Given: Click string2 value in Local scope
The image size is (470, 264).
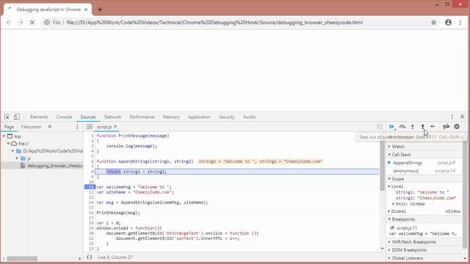Looking at the screenshot, I should tap(437, 198).
